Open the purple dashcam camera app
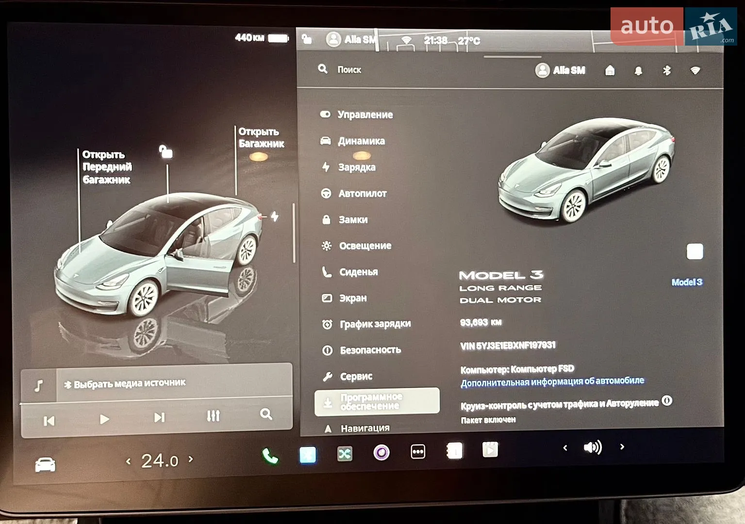Image resolution: width=745 pixels, height=524 pixels. click(381, 453)
